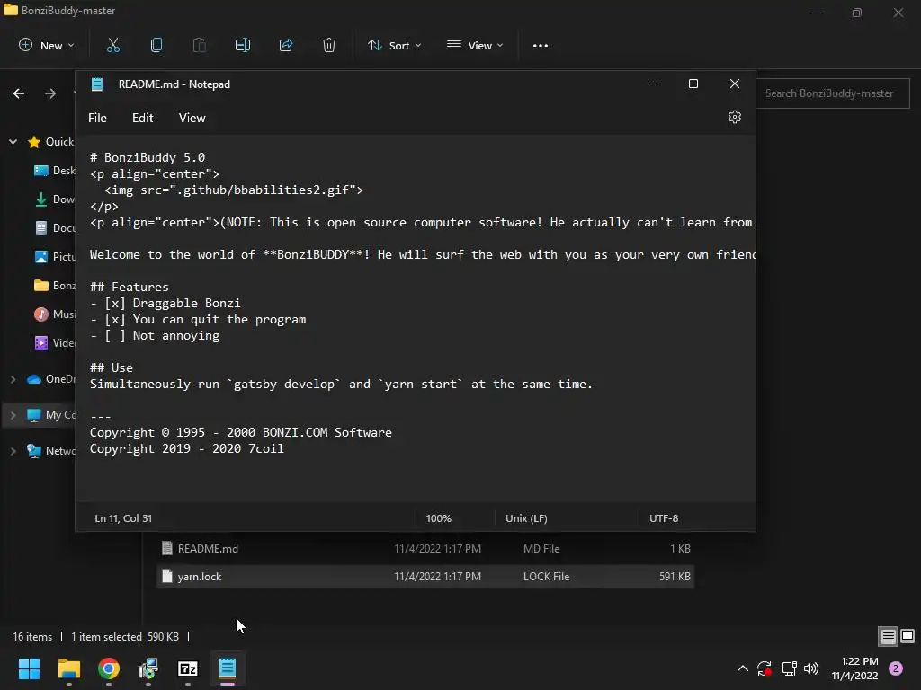This screenshot has height=690, width=921.
Task: Open the See more ellipsis menu
Action: click(x=541, y=45)
